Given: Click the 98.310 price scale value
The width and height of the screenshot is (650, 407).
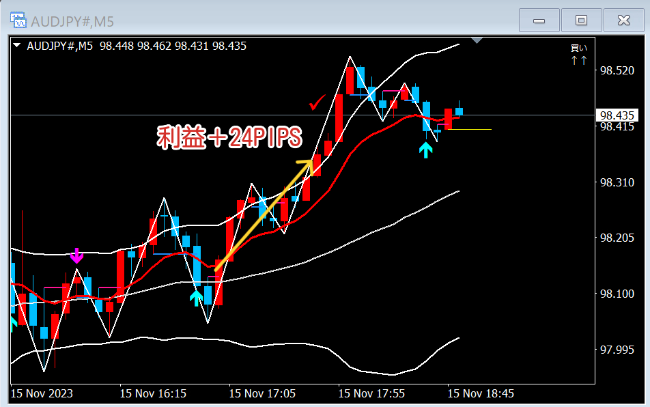Looking at the screenshot, I should 617,182.
